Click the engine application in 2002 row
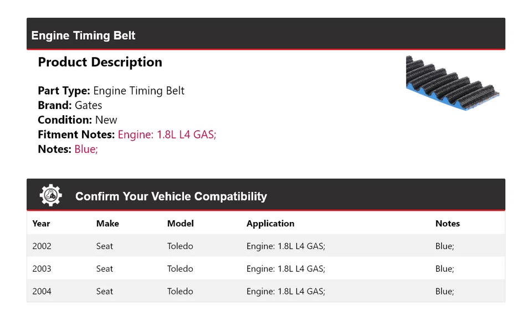532x320 pixels. 286,246
